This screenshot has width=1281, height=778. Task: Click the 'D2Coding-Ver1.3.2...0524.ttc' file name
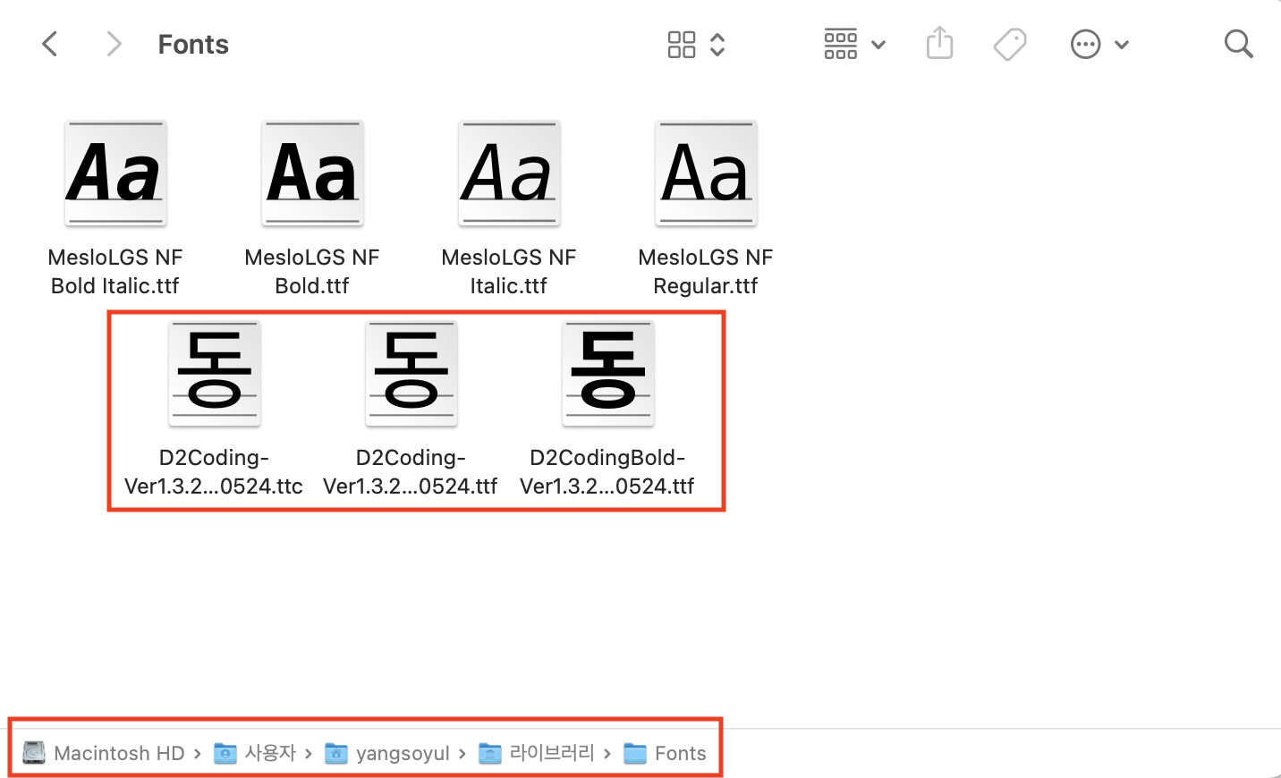[x=214, y=472]
